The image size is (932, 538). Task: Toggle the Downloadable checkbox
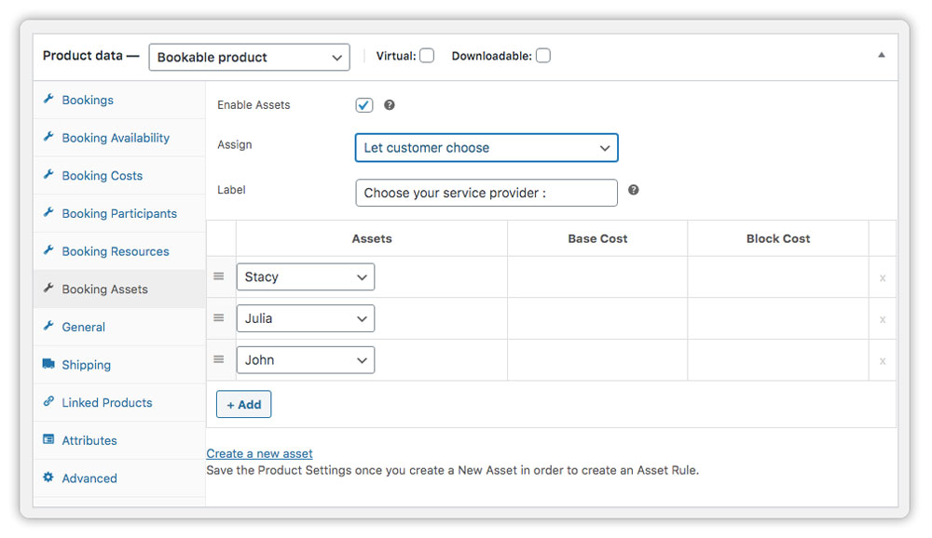point(543,56)
